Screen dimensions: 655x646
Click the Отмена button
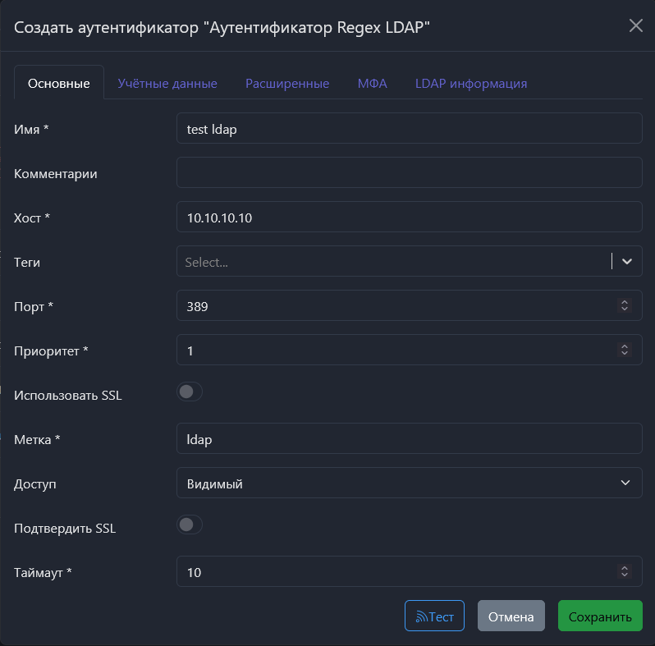(x=511, y=616)
